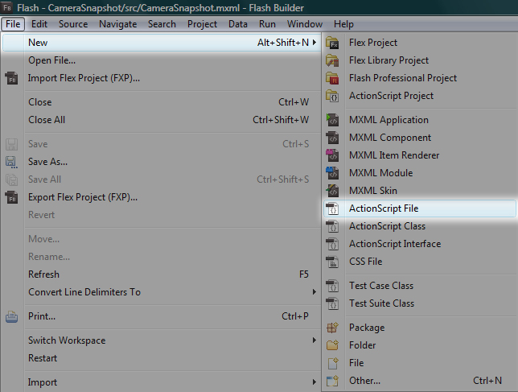
Task: Open the Edit menu
Action: tap(39, 24)
